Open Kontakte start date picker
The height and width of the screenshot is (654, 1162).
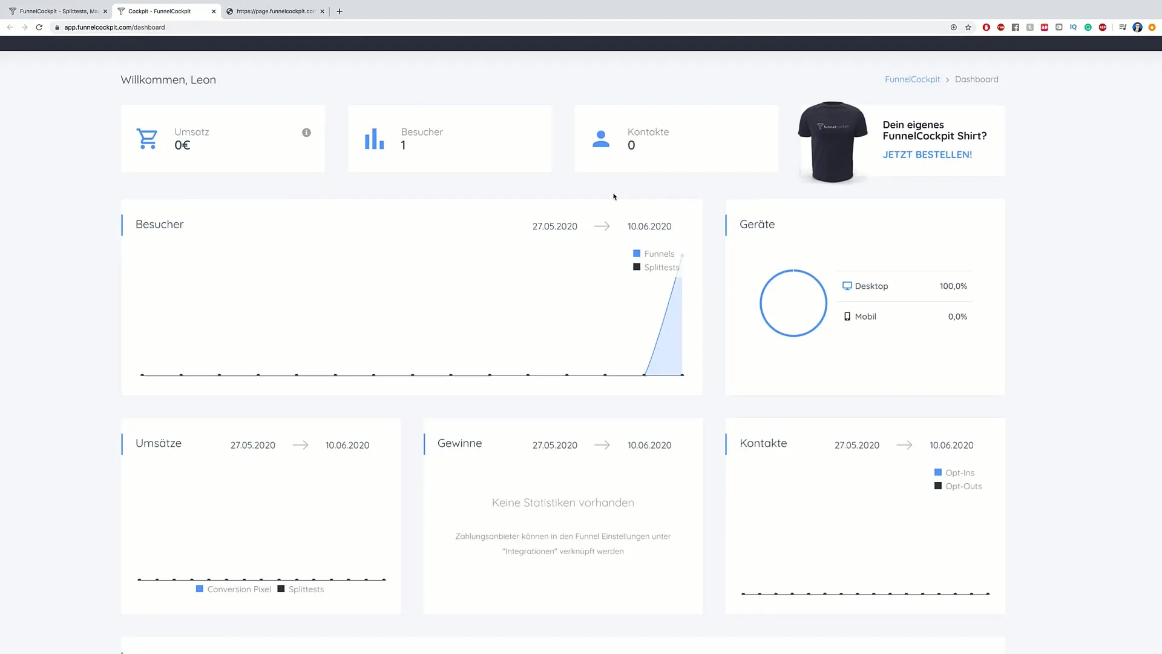coord(857,445)
